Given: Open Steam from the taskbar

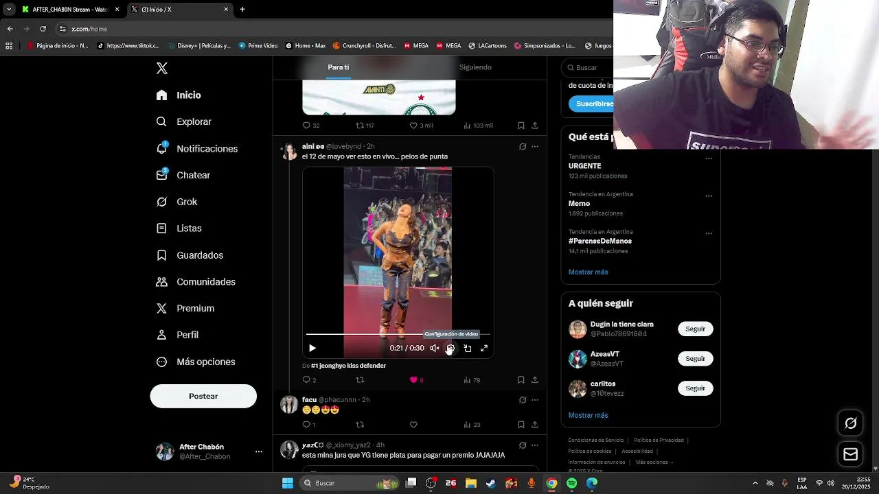Looking at the screenshot, I should coord(491,483).
